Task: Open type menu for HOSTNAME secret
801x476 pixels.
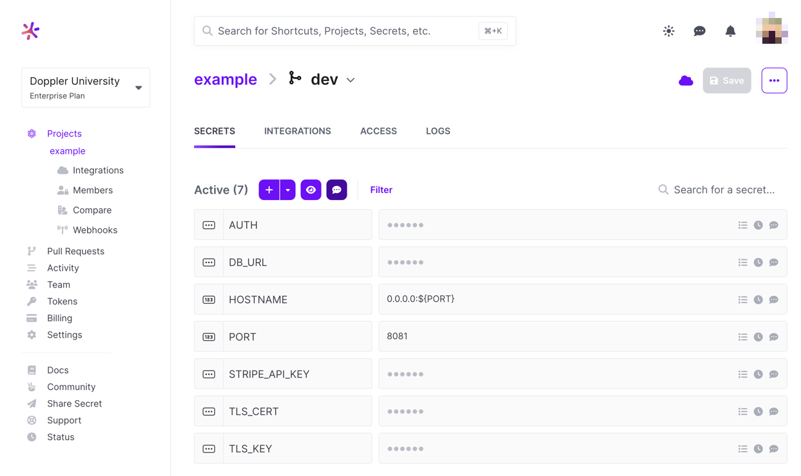Action: [x=209, y=300]
